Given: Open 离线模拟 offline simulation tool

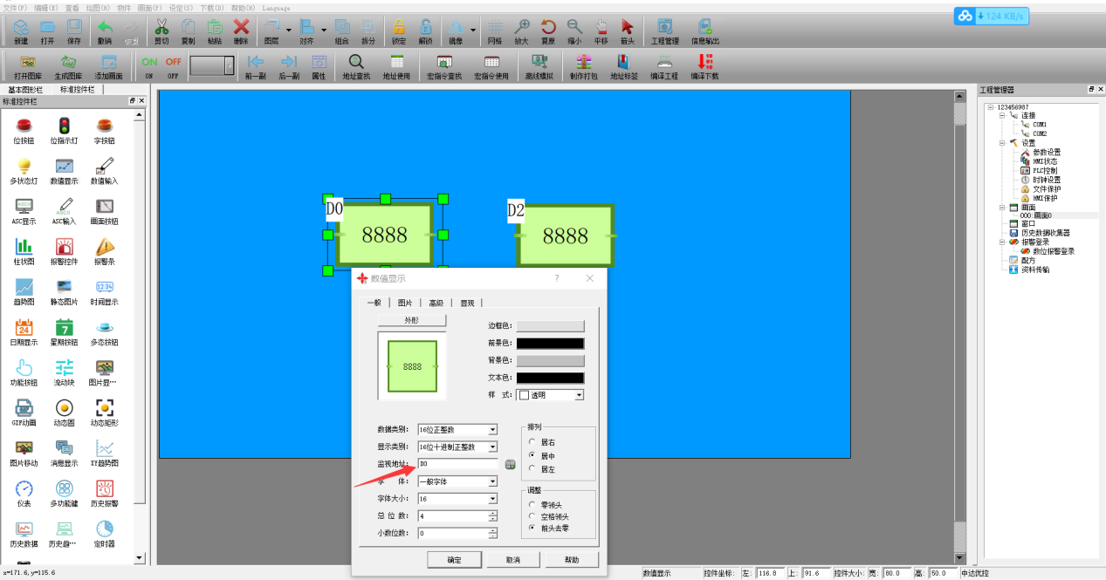Looking at the screenshot, I should click(539, 65).
